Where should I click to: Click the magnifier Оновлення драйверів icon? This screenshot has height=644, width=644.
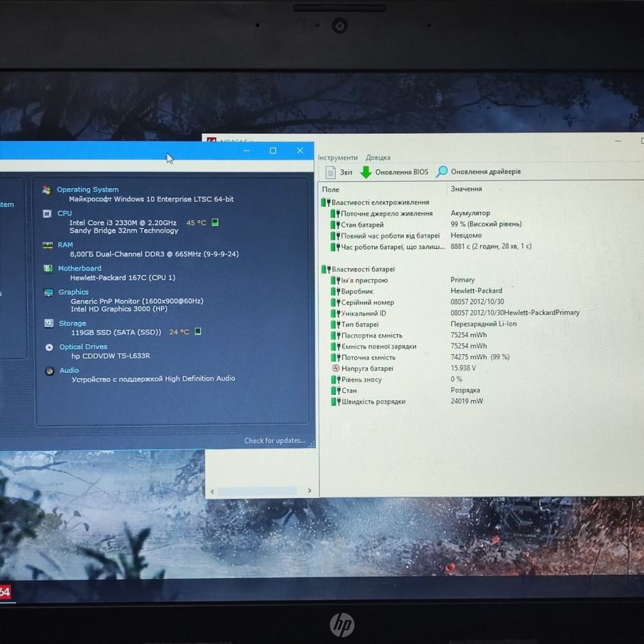click(x=442, y=172)
